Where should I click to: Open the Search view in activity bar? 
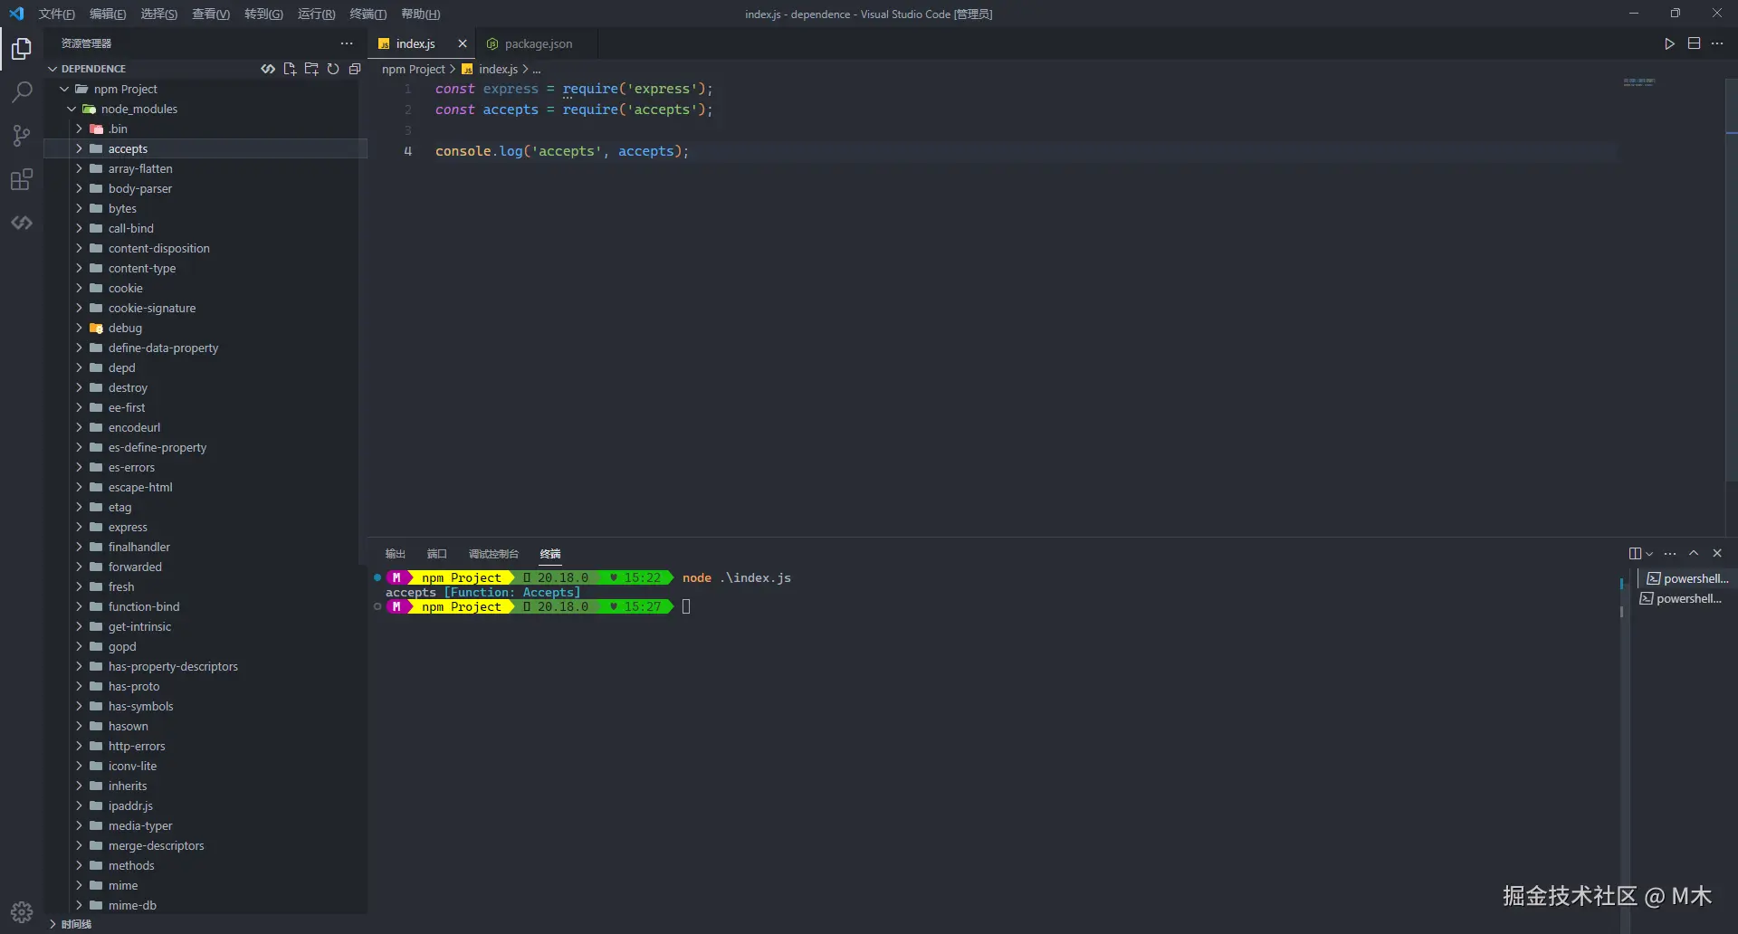(22, 91)
